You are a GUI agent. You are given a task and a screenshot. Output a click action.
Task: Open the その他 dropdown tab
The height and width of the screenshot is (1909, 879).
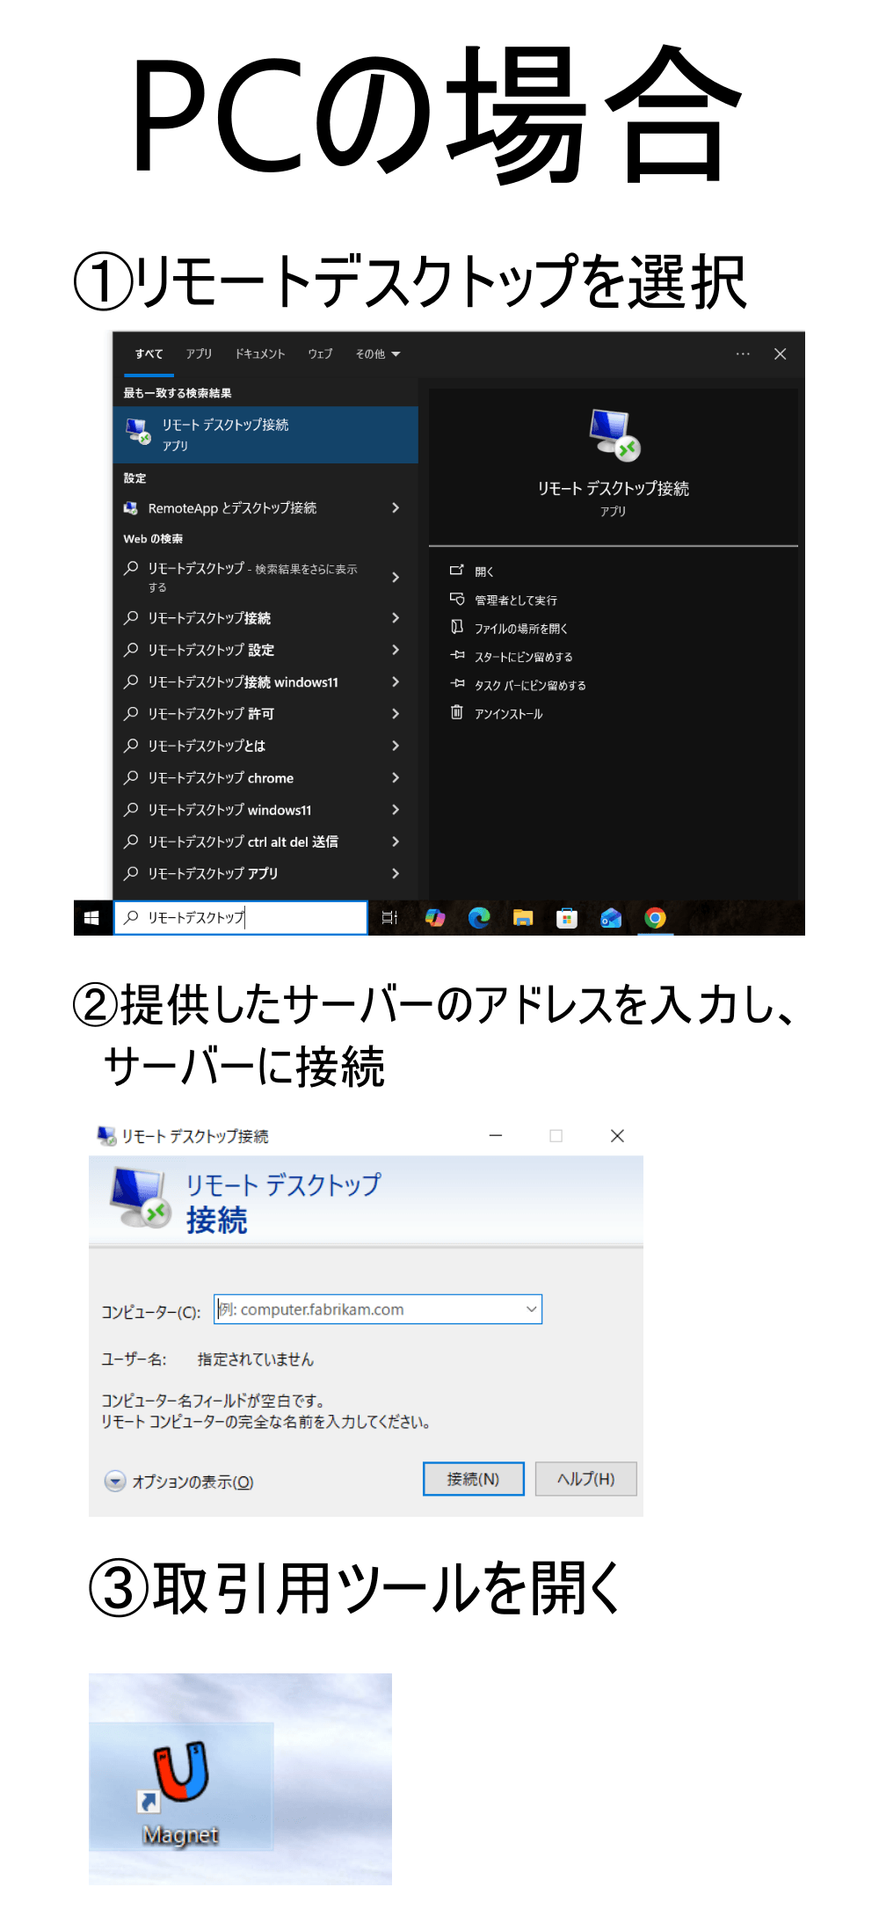coord(377,353)
